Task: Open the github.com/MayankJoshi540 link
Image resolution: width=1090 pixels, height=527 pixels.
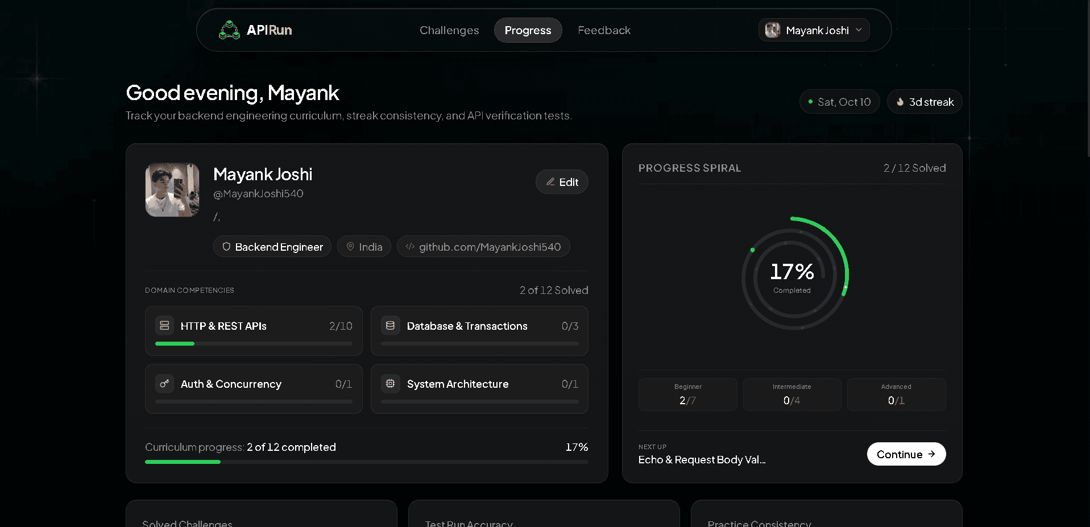Action: tap(483, 247)
